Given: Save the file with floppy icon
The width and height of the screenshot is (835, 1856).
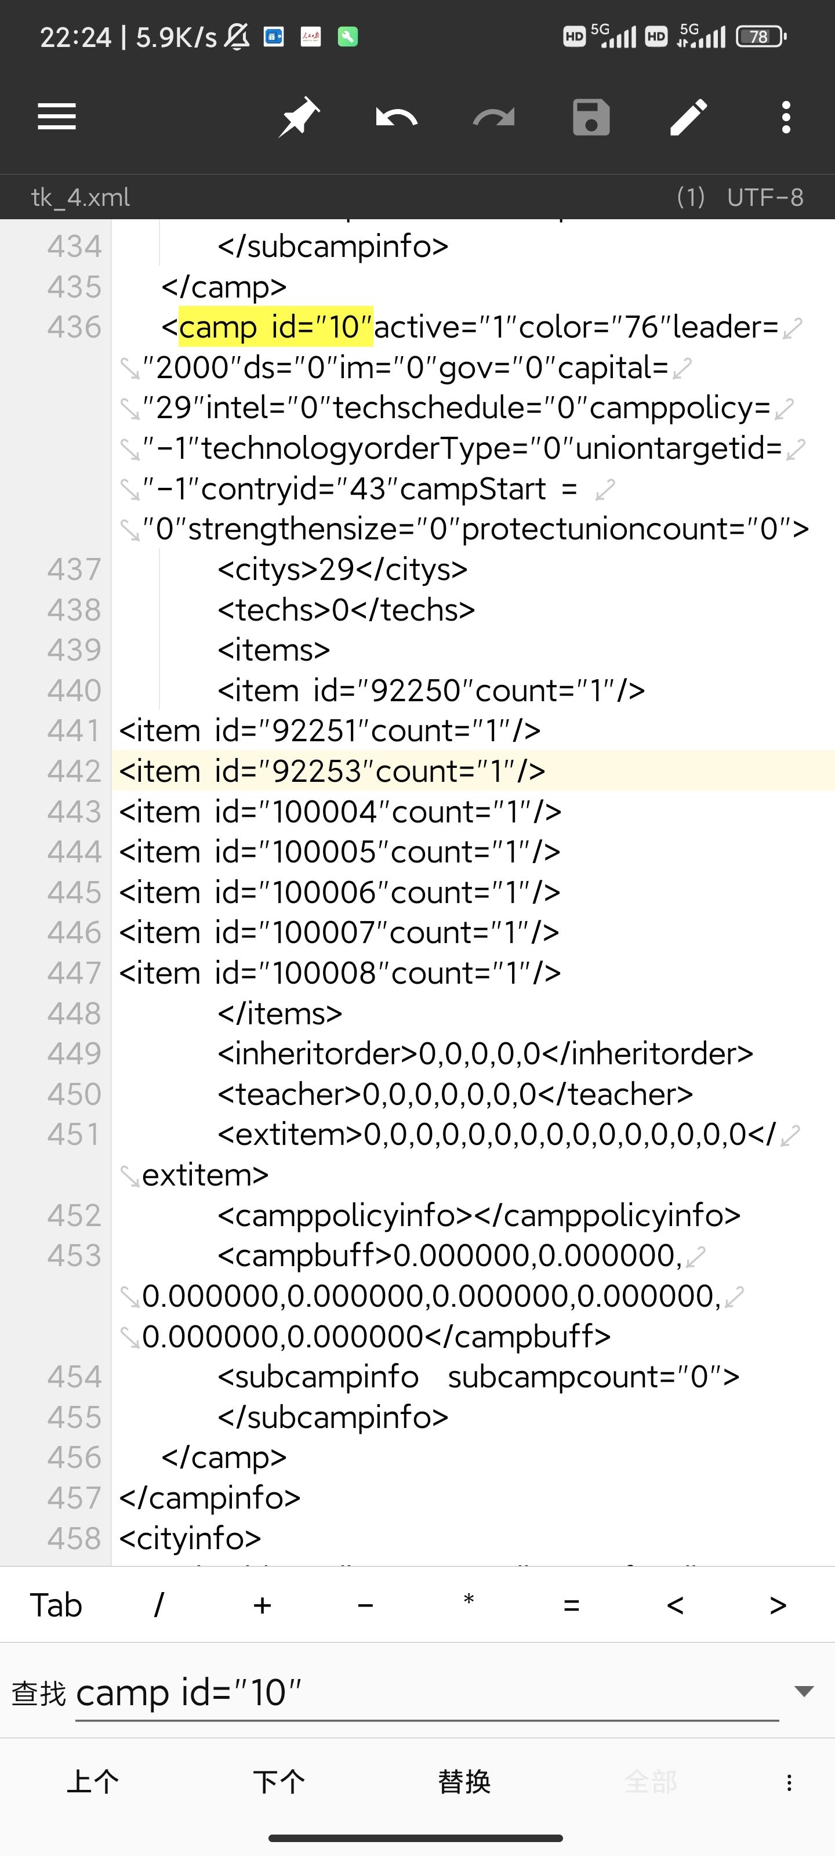Looking at the screenshot, I should tap(591, 117).
